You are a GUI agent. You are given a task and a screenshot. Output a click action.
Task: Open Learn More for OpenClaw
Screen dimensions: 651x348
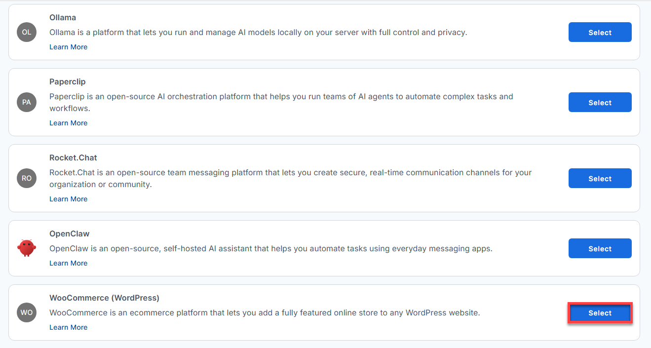68,263
